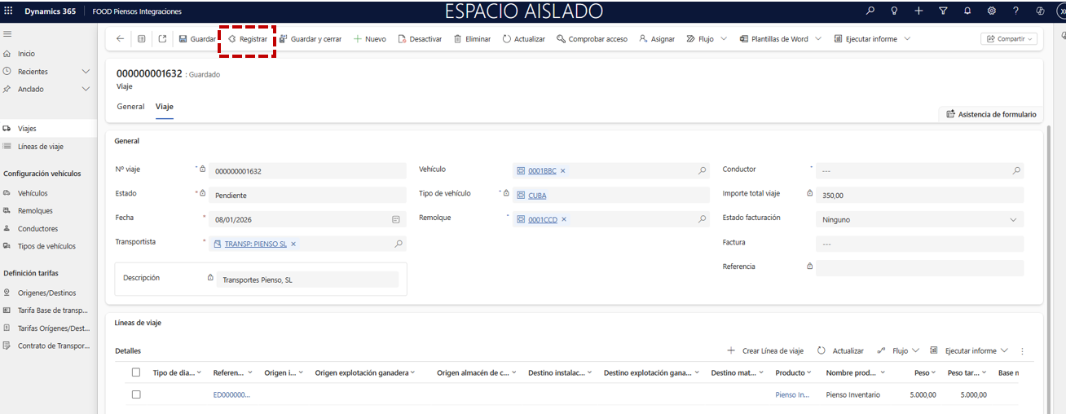Screen dimensions: 1066x414
Task: Toggle the select-all checkbox in Detalles grid
Action: coord(136,372)
